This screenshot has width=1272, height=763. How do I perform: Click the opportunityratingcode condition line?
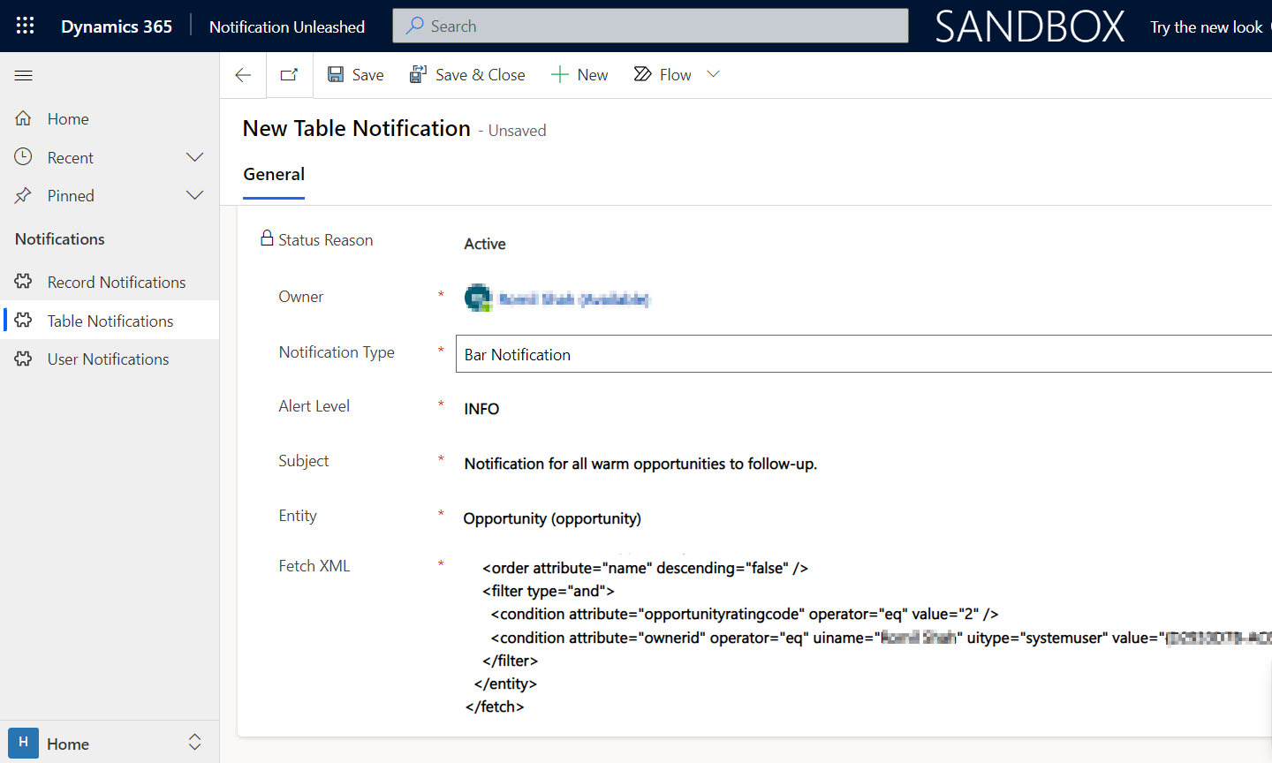coord(745,614)
